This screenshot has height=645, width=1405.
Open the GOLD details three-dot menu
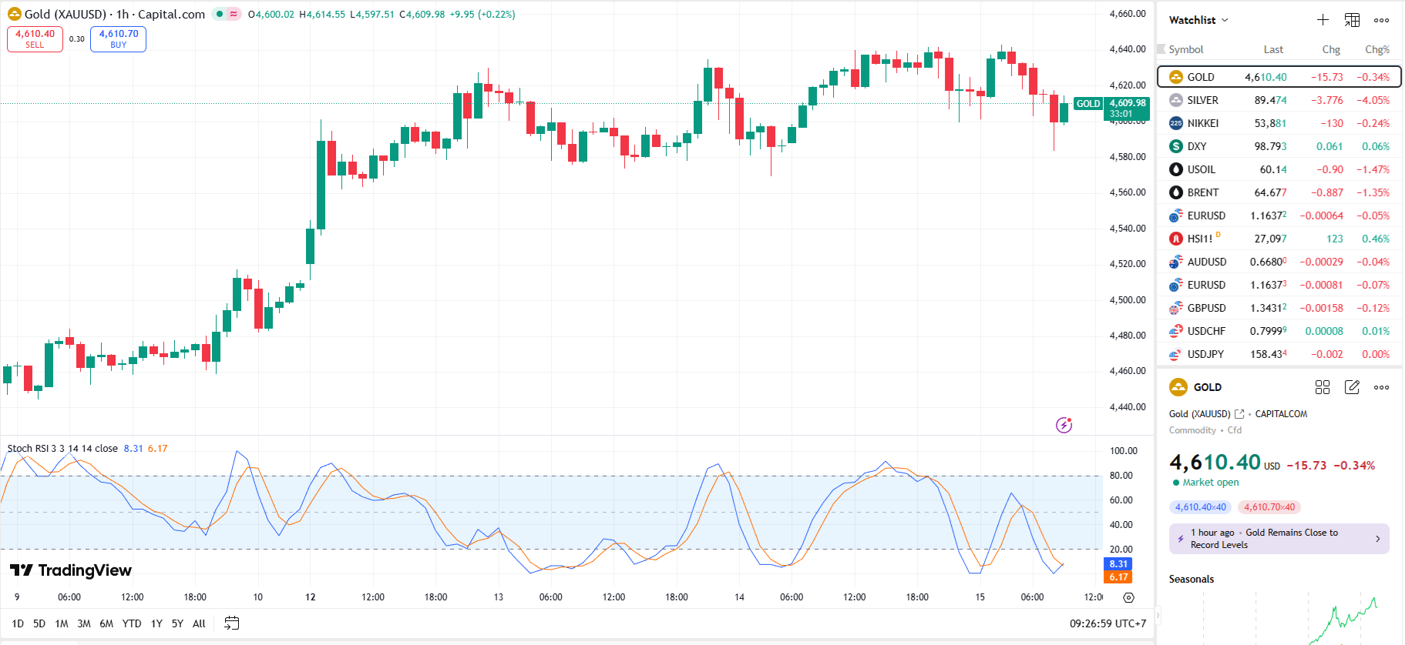click(1381, 387)
